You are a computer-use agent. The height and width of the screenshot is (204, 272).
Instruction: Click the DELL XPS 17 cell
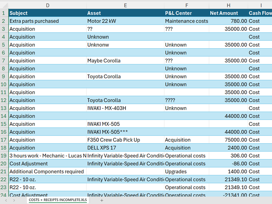pos(125,148)
